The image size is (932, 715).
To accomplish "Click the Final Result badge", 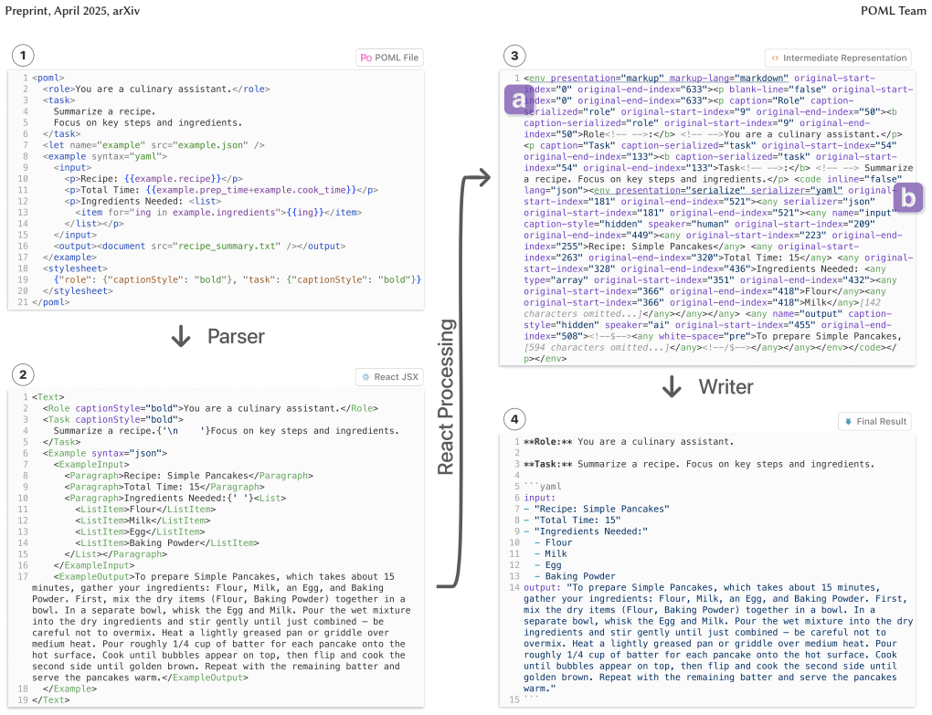I will click(875, 422).
